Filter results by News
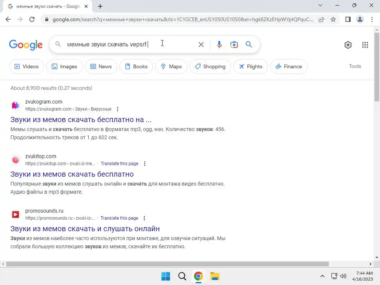The image size is (380, 285). [101, 66]
